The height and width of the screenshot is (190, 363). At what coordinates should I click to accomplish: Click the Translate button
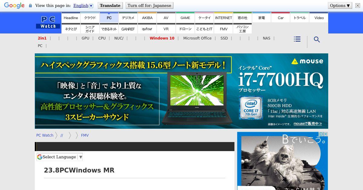point(110,5)
